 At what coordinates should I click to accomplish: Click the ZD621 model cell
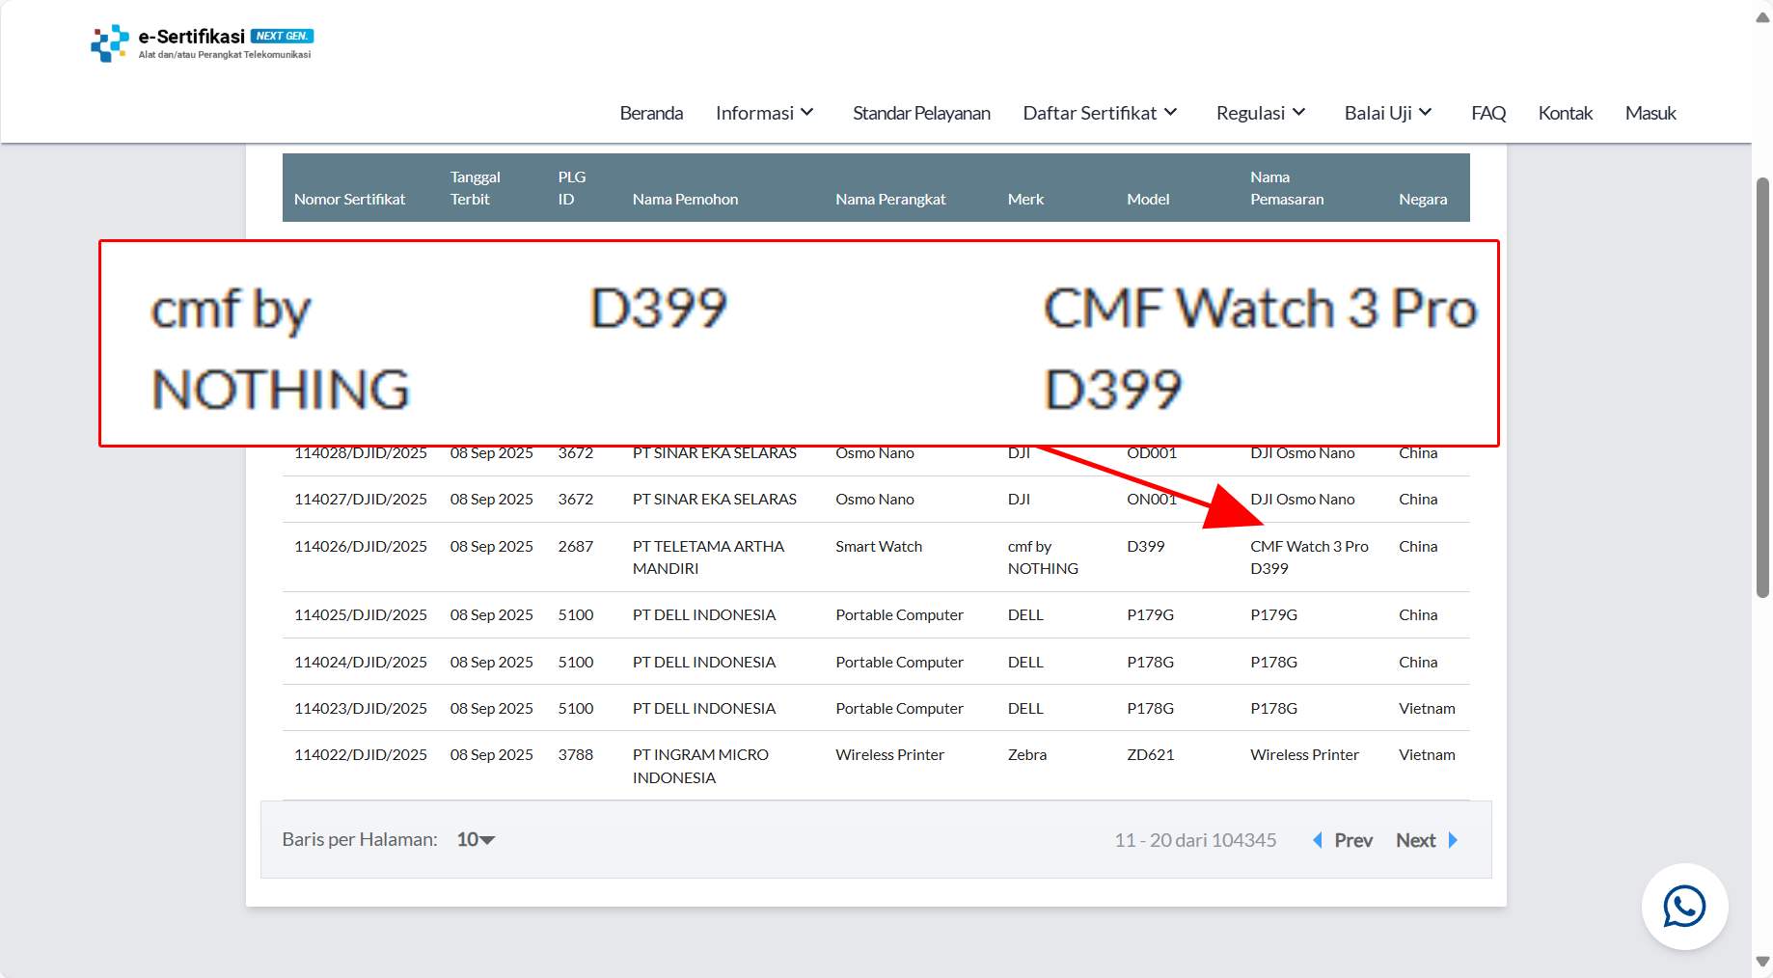click(1150, 754)
